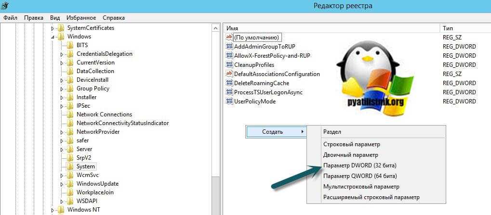Select the System key in tree
Image resolution: width=491 pixels, height=215 pixels.
point(85,166)
